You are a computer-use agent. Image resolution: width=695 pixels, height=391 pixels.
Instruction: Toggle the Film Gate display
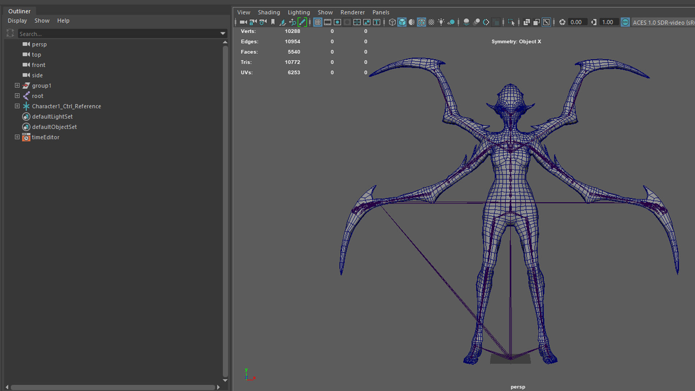click(328, 22)
